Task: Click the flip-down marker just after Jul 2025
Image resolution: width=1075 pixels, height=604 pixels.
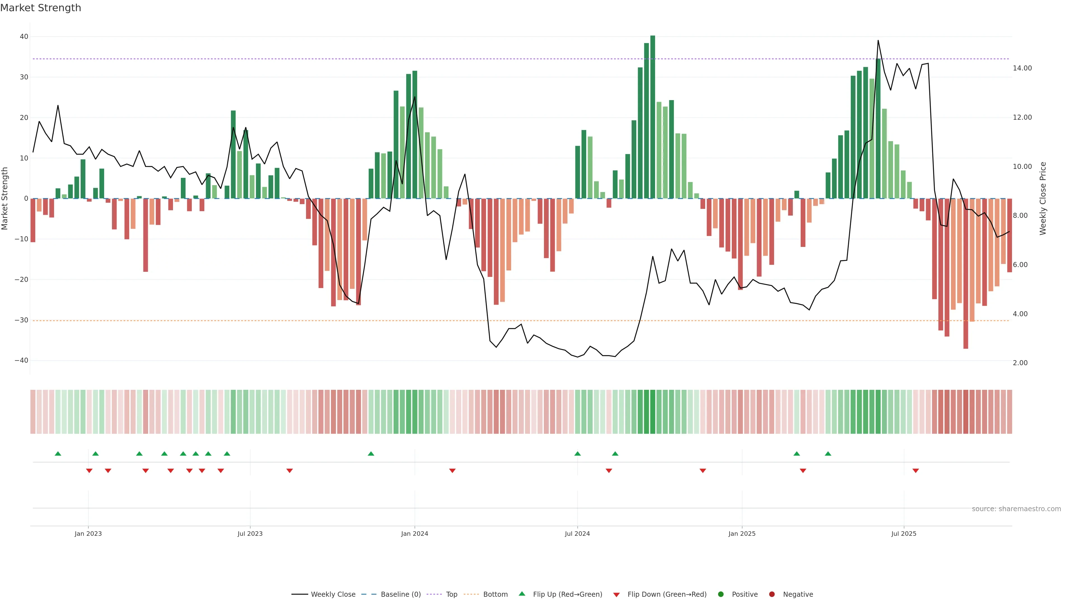Action: (916, 471)
